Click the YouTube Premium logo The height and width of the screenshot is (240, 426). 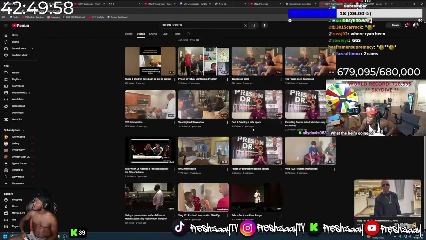[21, 25]
